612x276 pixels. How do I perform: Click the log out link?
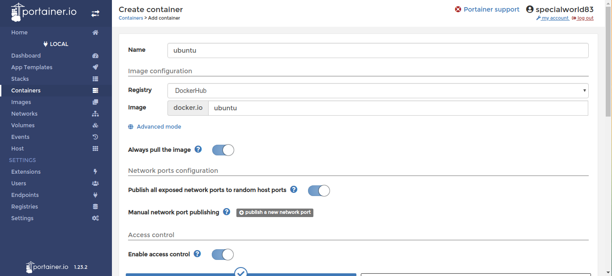(x=585, y=18)
